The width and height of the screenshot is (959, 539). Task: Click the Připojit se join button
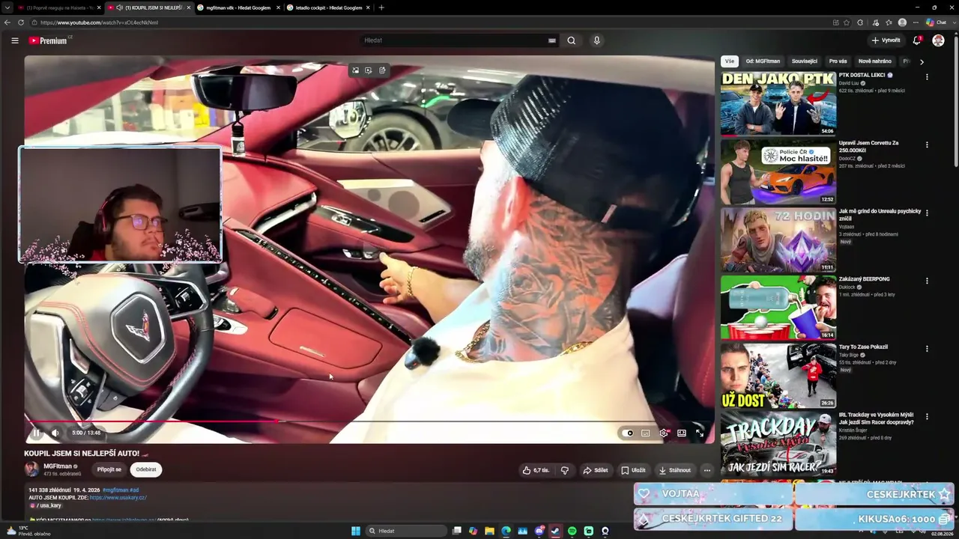[x=109, y=469]
